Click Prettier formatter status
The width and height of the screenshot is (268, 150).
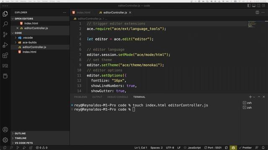coord(245,147)
